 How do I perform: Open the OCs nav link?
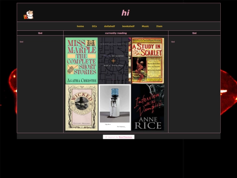pyautogui.click(x=94, y=26)
